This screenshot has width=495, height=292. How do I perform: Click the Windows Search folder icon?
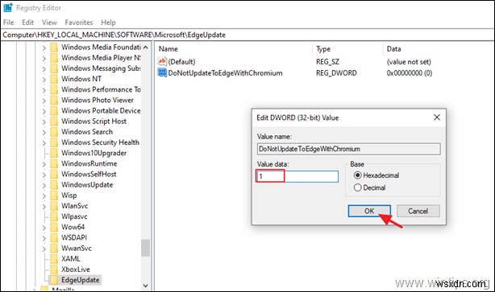point(54,132)
